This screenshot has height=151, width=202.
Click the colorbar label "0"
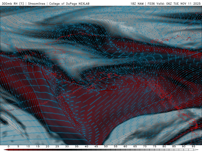[9, 146]
